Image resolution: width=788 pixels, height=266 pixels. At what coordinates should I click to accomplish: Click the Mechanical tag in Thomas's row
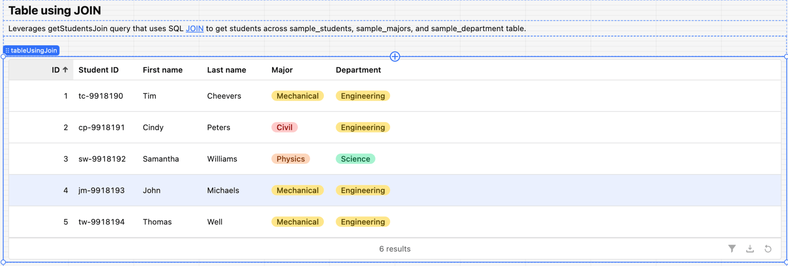(298, 222)
